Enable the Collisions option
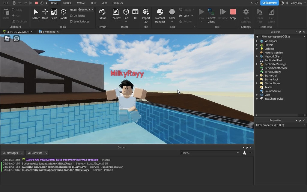Image resolution: width=307 pixels, height=192 pixels. 72,16
